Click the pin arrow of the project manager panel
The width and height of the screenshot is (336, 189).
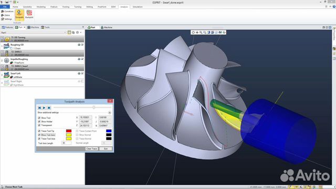click(x=83, y=27)
